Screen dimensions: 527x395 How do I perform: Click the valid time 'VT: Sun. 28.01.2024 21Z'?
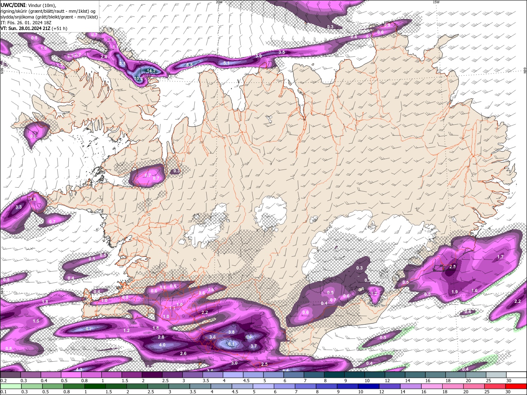click(x=26, y=28)
